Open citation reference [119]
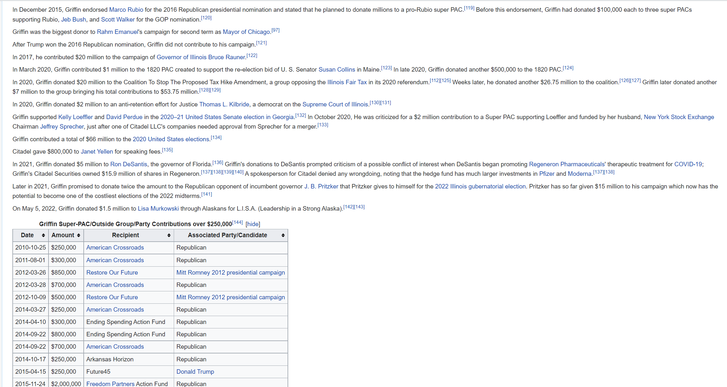Viewport: 727px width, 387px height. tap(469, 8)
